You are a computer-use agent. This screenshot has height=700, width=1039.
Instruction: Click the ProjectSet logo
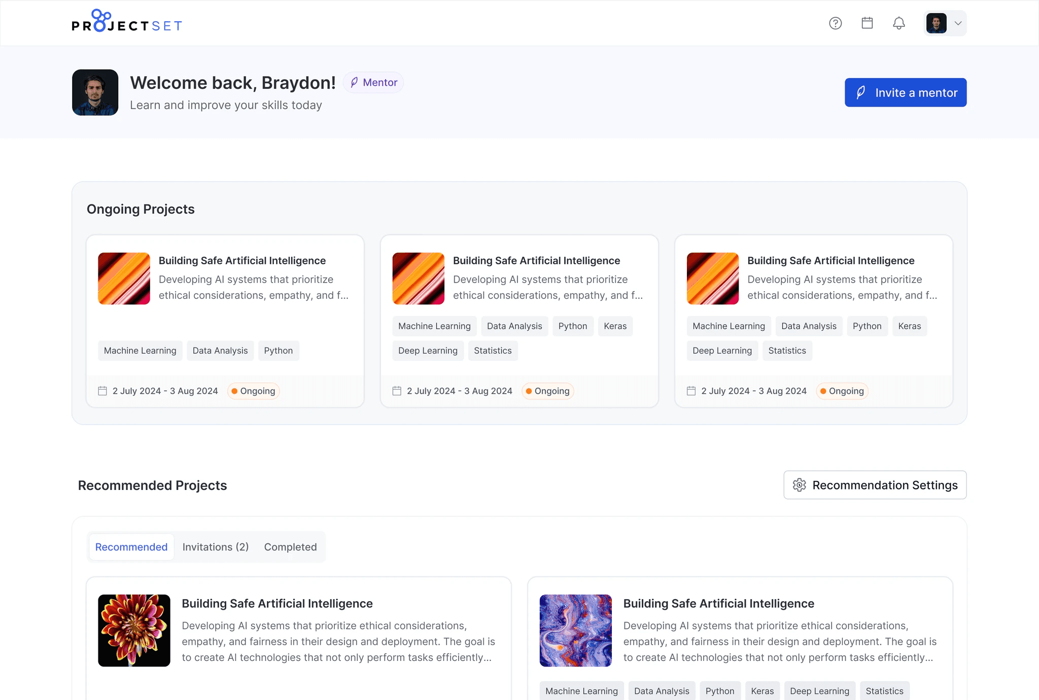(127, 21)
